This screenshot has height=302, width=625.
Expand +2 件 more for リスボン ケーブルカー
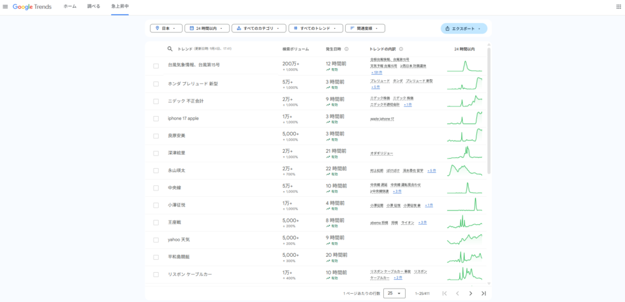click(398, 278)
